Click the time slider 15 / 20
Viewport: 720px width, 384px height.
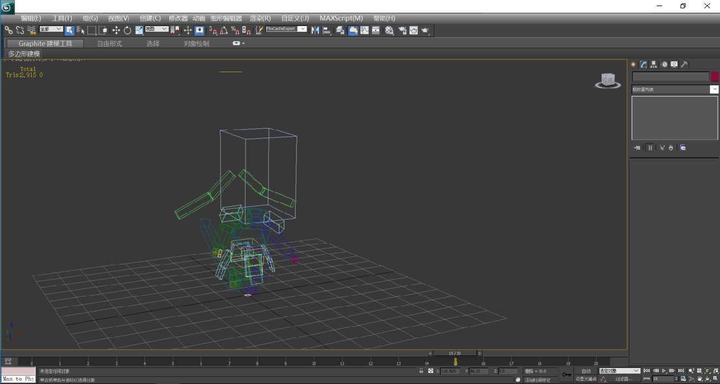click(455, 353)
